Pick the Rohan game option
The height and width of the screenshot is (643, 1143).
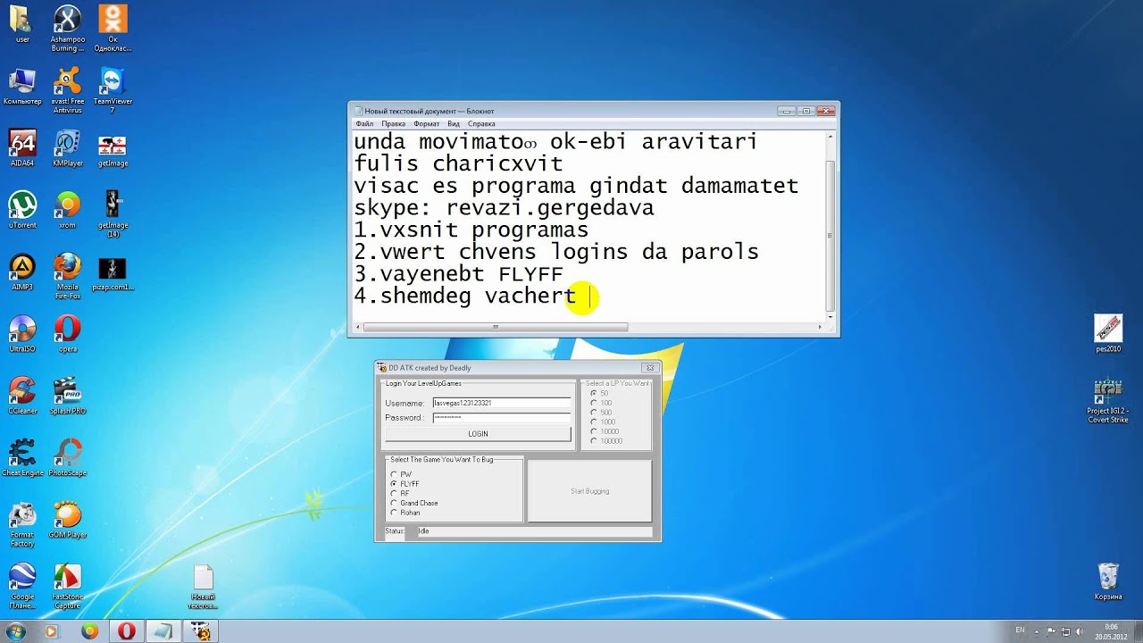(394, 513)
